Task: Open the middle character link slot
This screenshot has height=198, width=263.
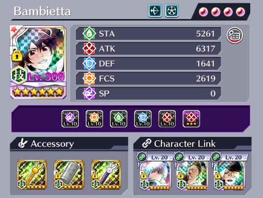Action: click(191, 171)
